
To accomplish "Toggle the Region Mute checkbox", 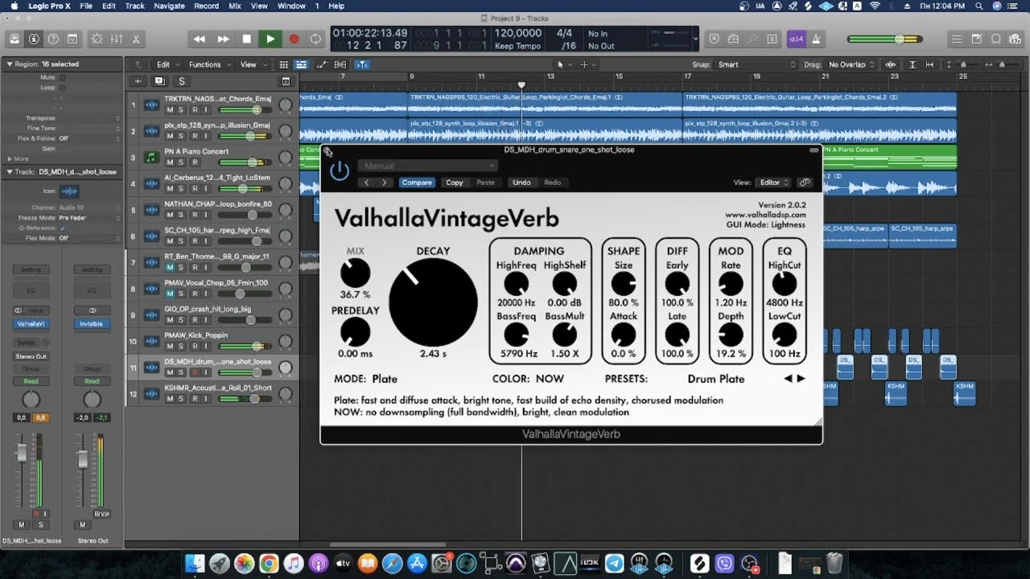I will point(63,77).
